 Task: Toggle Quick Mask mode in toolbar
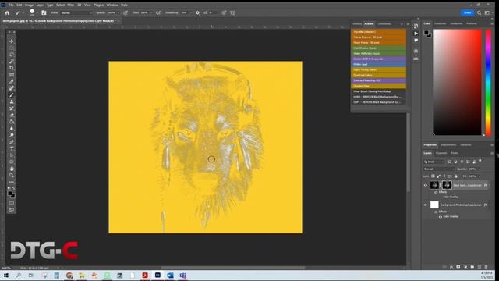click(x=12, y=203)
